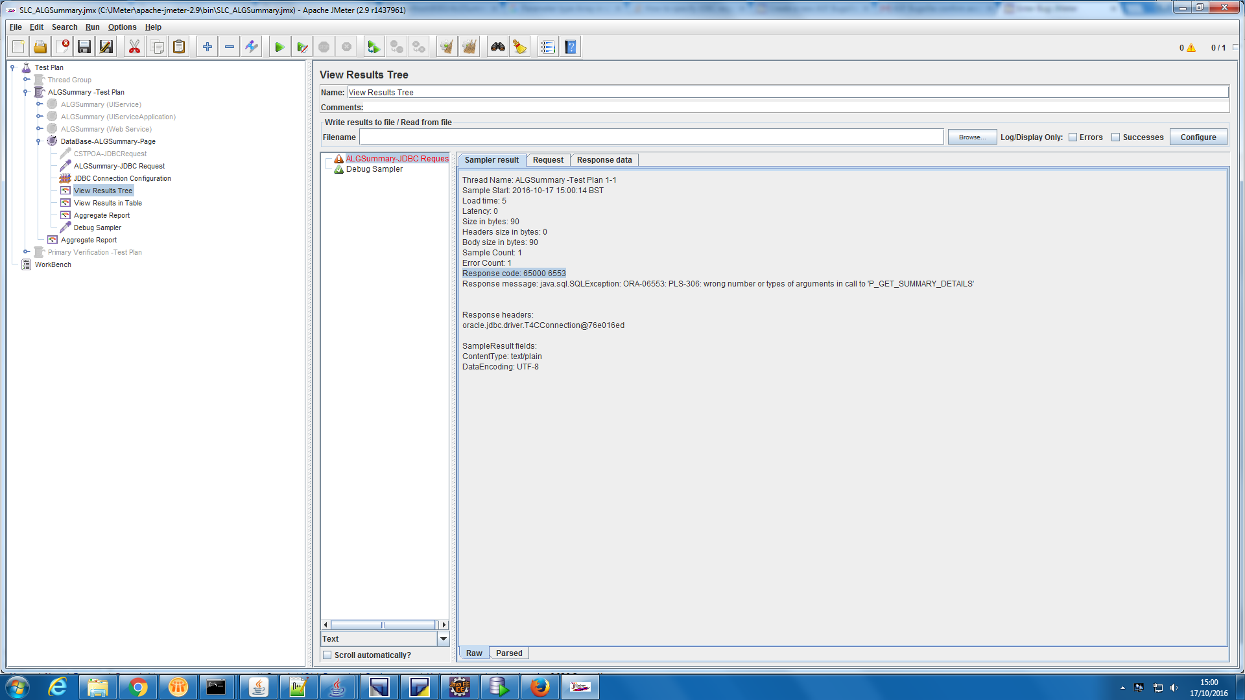Screen dimensions: 1245x700
Task: Click the Clear All broom-and-gear icon
Action: click(x=469, y=47)
